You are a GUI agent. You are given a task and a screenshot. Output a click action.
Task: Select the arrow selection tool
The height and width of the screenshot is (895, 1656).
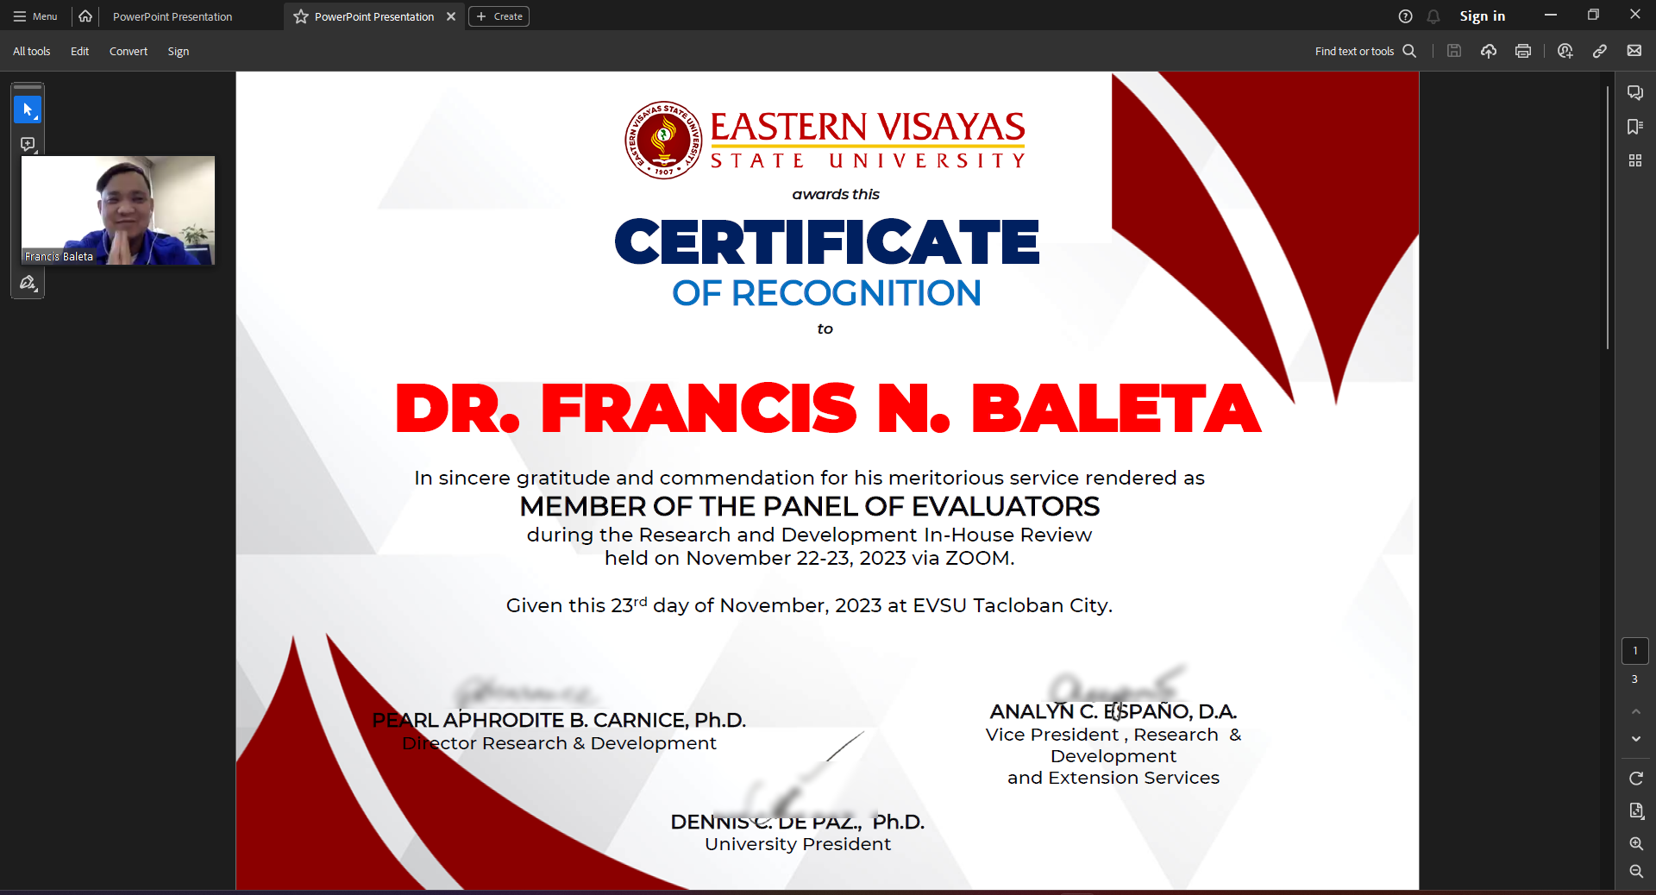(x=28, y=110)
